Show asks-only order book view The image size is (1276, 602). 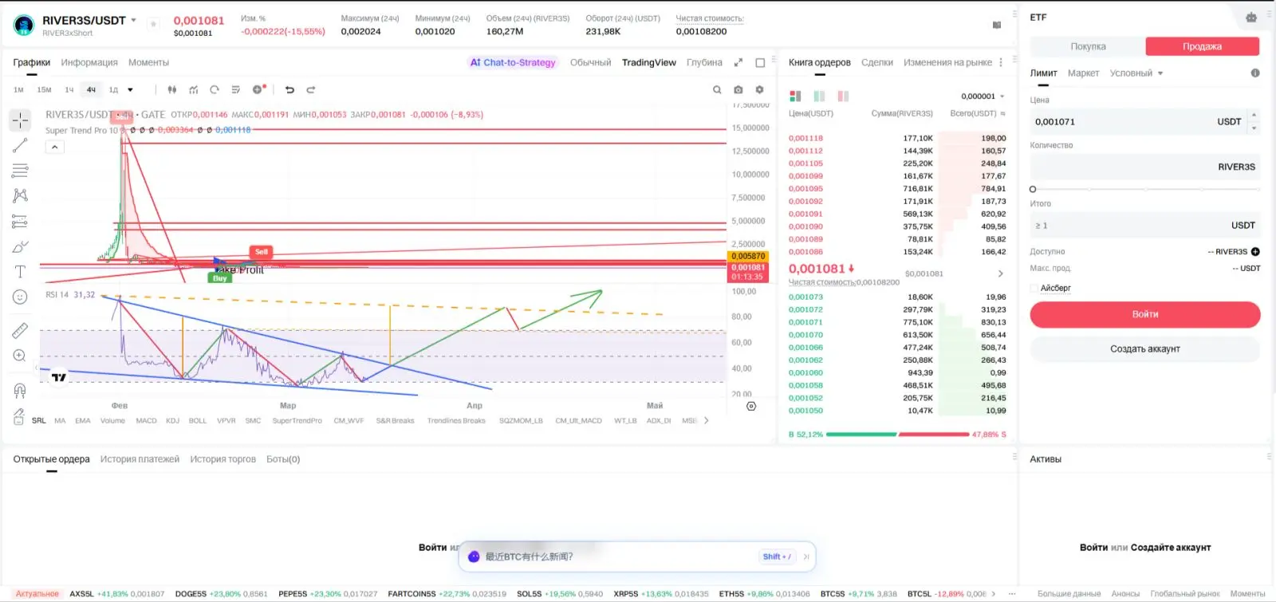click(x=843, y=96)
